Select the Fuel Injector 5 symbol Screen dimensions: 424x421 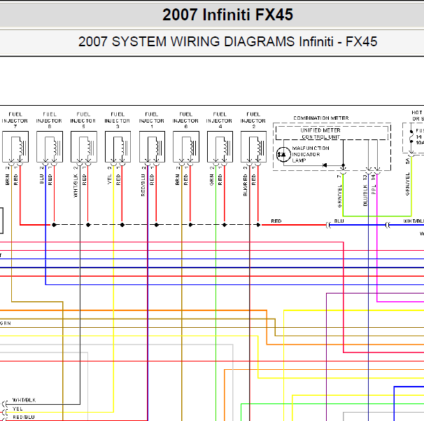84,146
